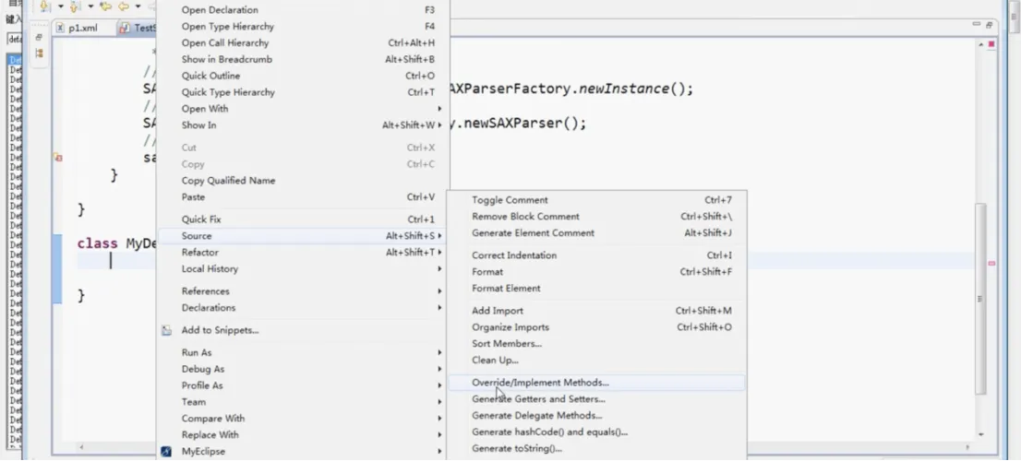This screenshot has height=461, width=1021.
Task: Open the Next Annotation dropdown arrow
Action: click(x=61, y=6)
